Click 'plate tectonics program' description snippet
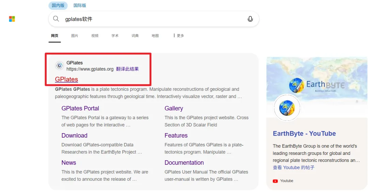This screenshot has width=368, height=196. [148, 93]
